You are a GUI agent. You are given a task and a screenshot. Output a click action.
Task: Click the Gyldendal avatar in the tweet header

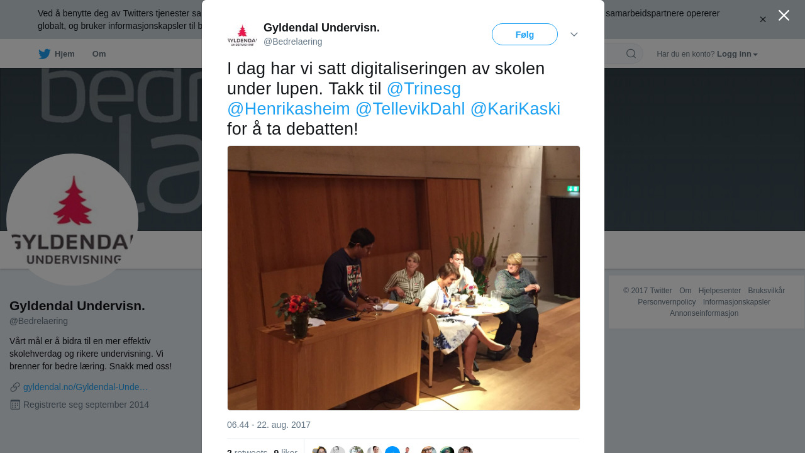click(242, 36)
